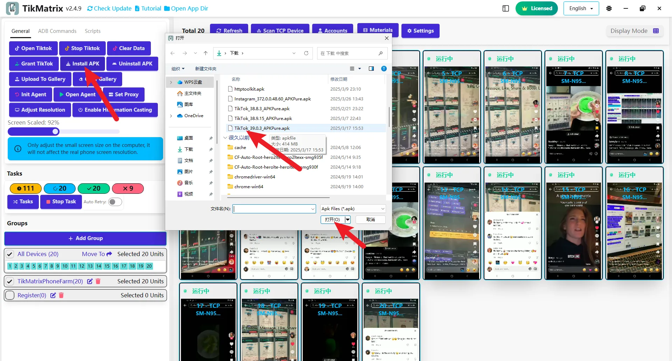Go up one folder level in dialog

coord(205,53)
